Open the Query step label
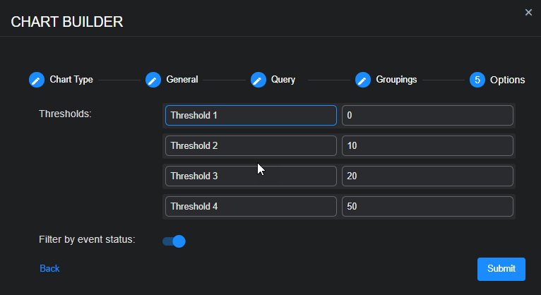 (x=283, y=80)
